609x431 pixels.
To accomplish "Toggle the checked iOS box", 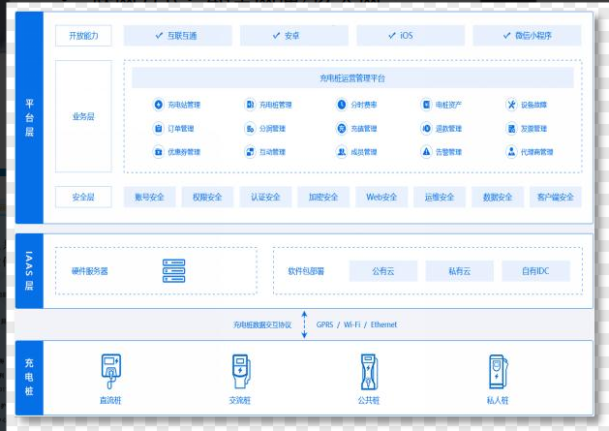I will click(x=411, y=36).
